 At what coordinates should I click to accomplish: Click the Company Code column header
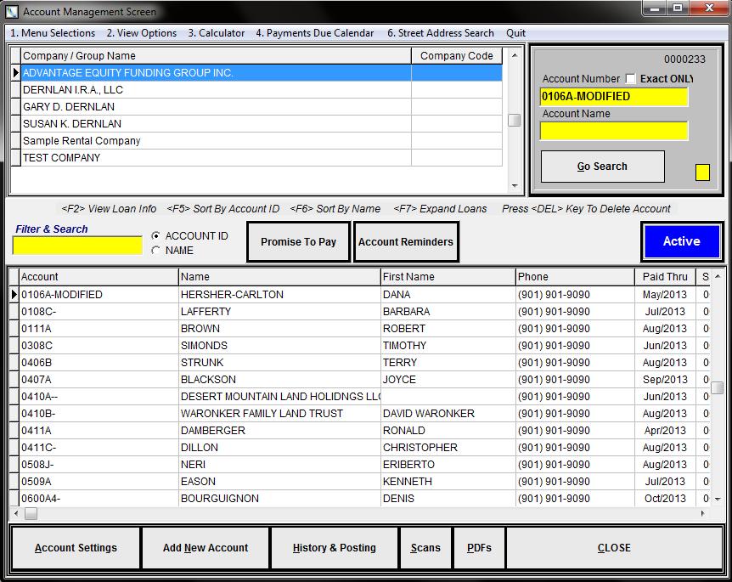point(457,55)
